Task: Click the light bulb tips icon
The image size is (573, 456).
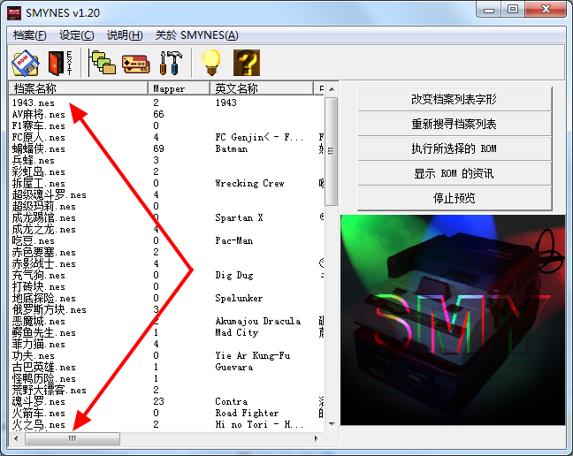Action: tap(211, 63)
